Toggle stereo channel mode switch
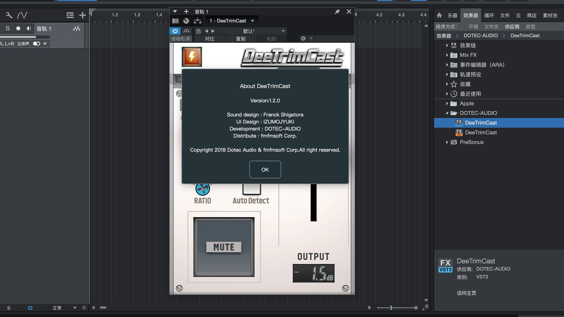This screenshot has width=564, height=317. 36,43
